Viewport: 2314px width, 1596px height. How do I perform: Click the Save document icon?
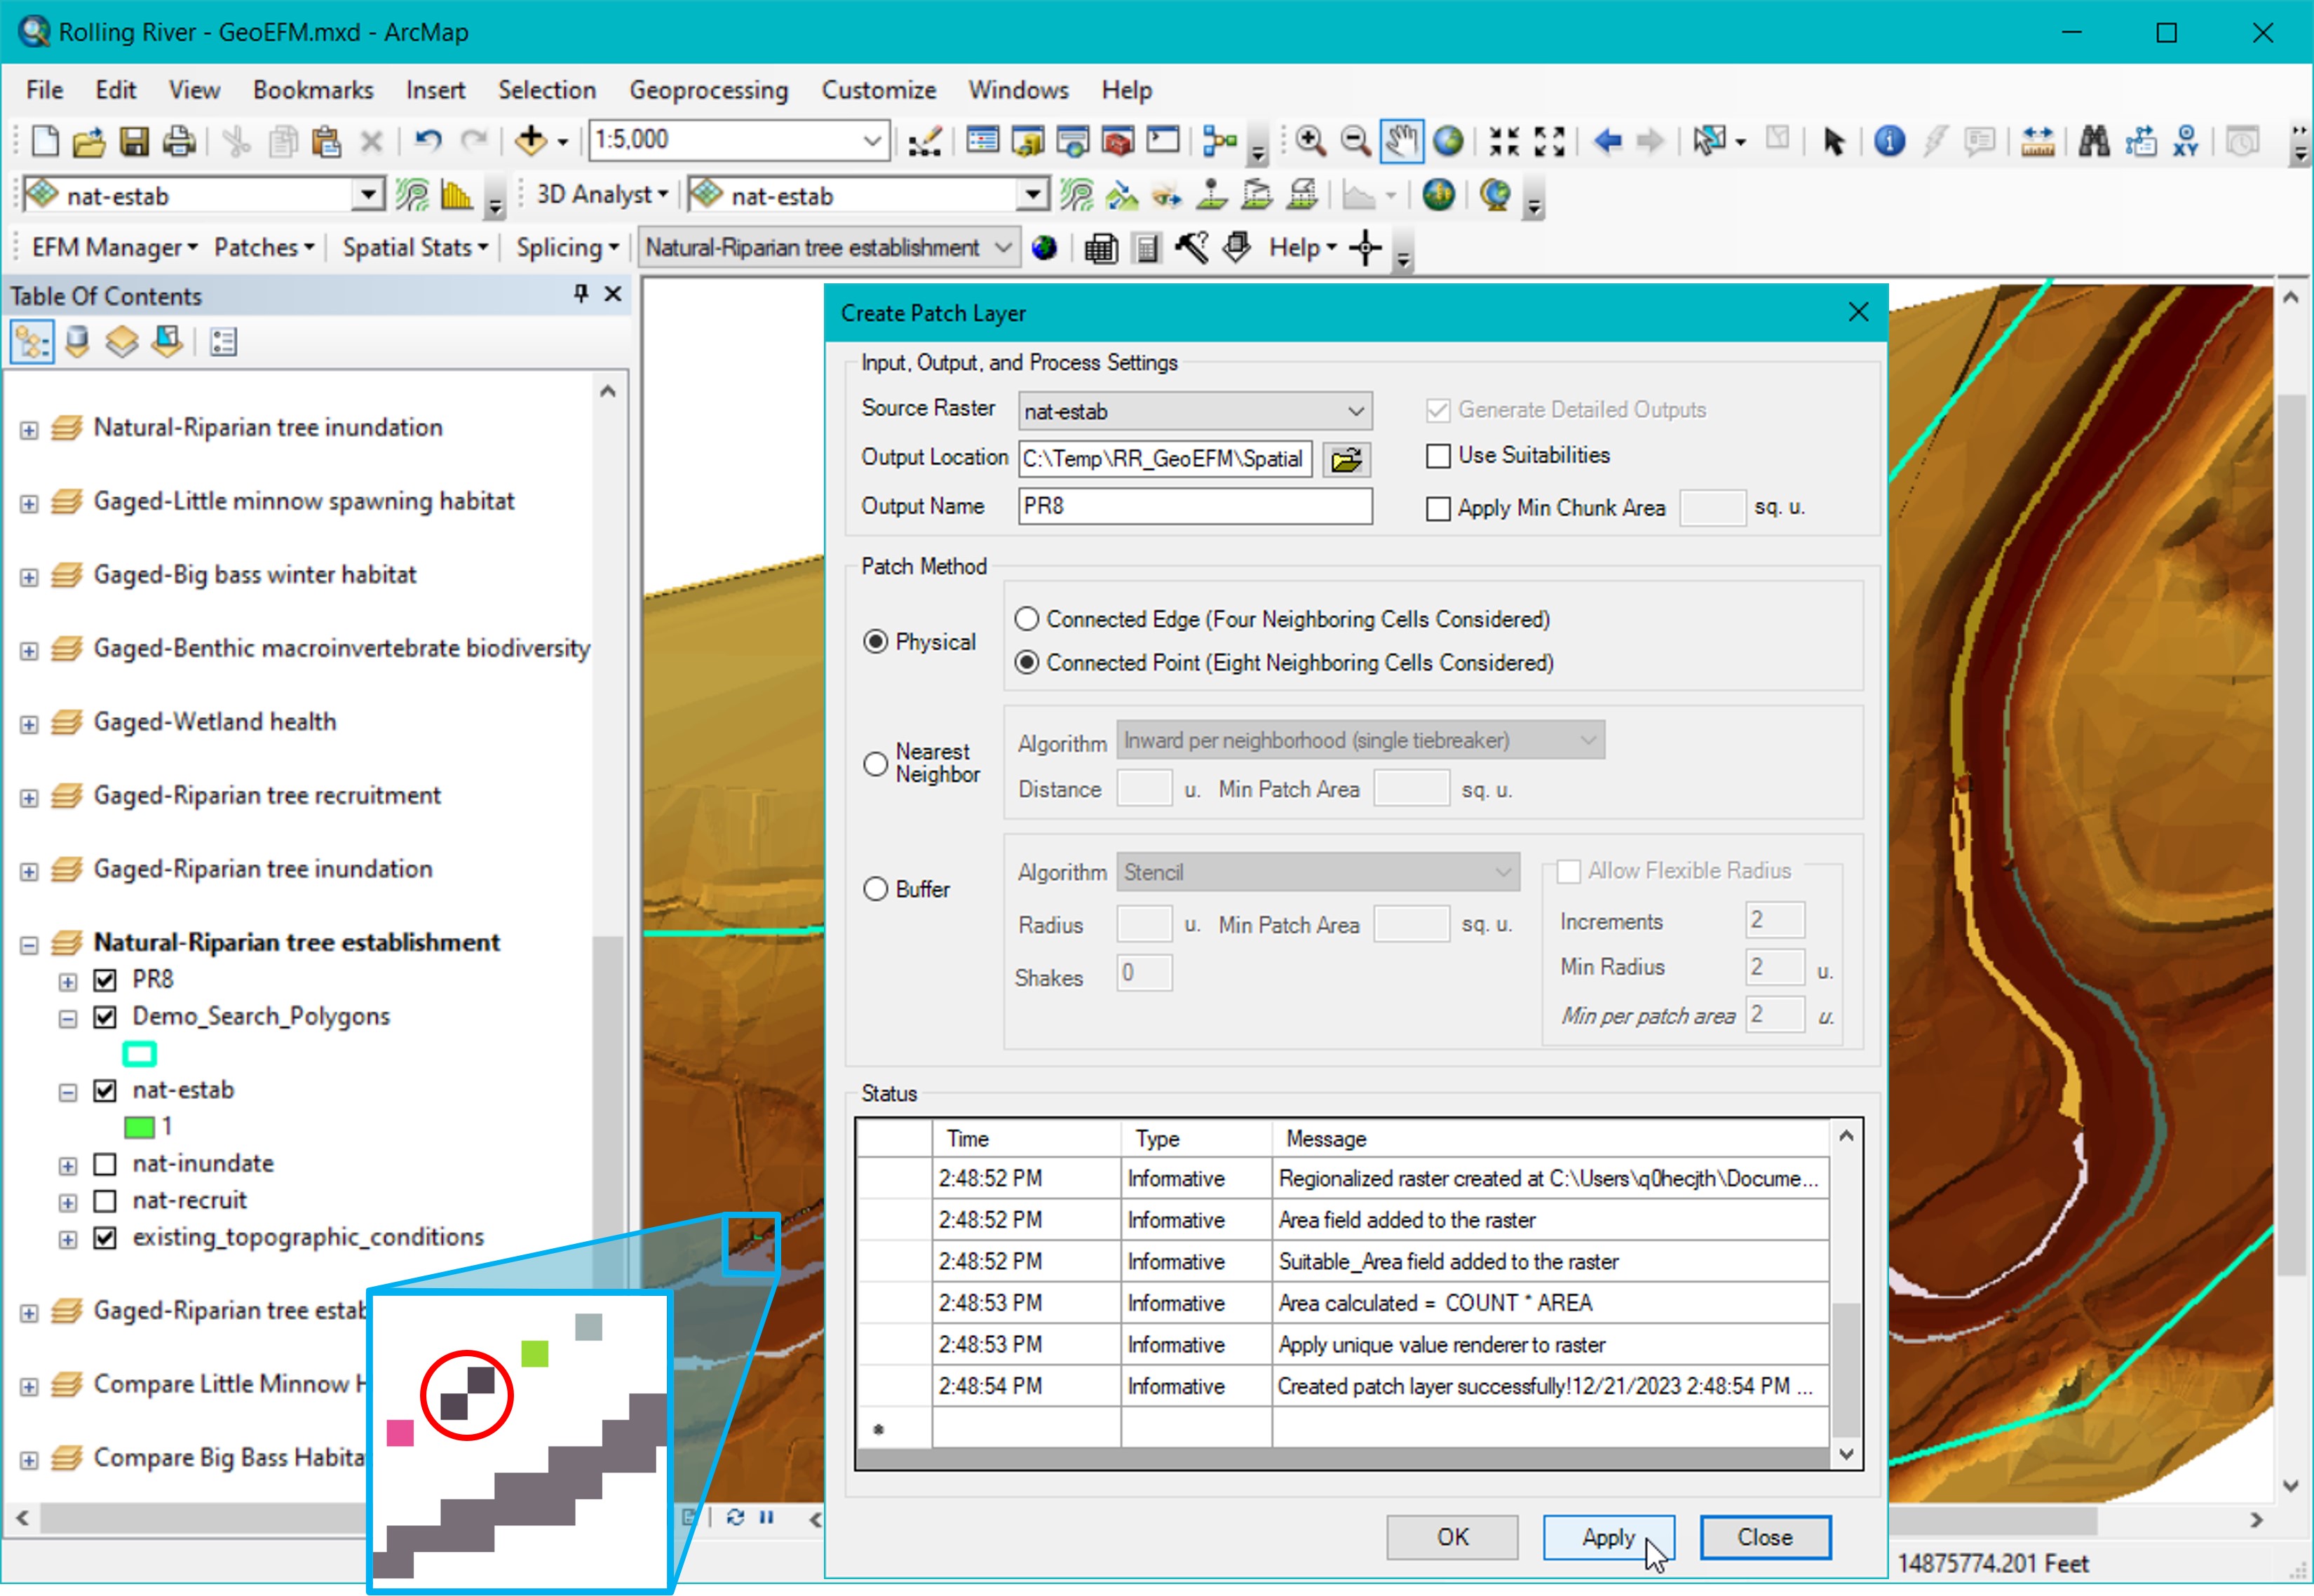point(134,141)
